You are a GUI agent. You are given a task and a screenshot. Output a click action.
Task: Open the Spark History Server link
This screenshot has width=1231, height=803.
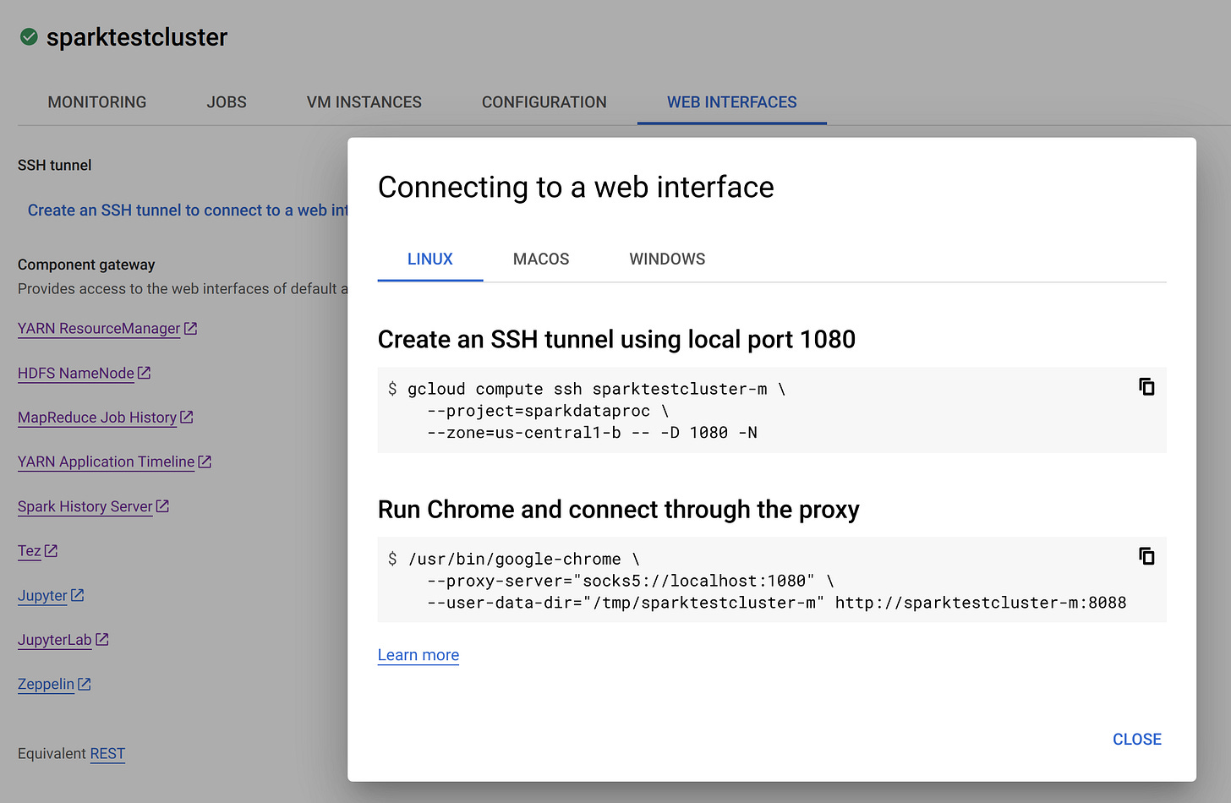coord(85,506)
